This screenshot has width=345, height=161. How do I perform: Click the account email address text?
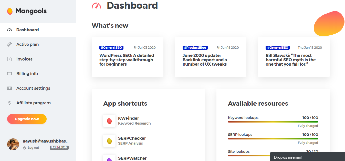click(46, 141)
